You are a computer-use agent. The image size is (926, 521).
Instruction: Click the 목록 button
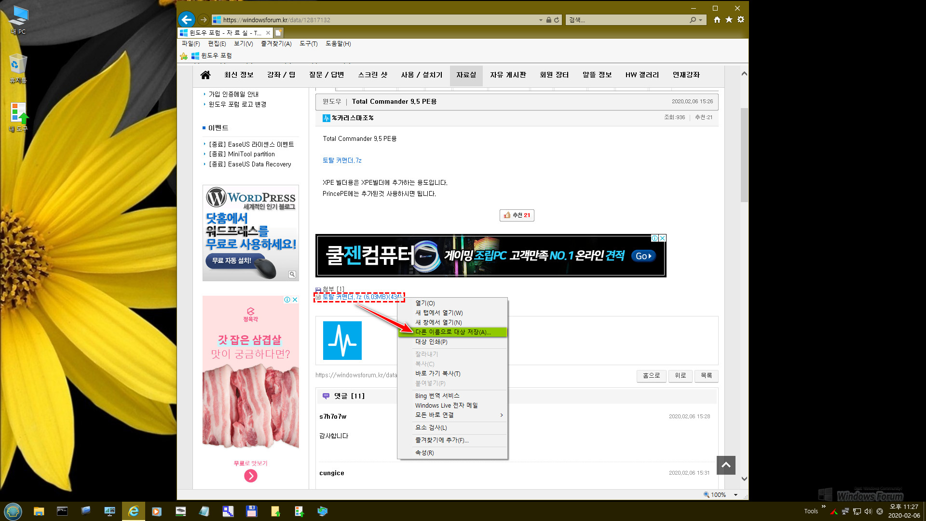pyautogui.click(x=706, y=375)
